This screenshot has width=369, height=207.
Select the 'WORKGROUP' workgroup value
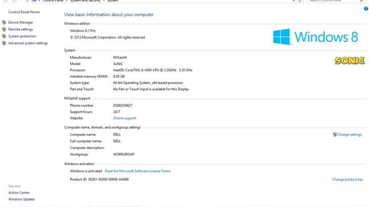coord(124,155)
